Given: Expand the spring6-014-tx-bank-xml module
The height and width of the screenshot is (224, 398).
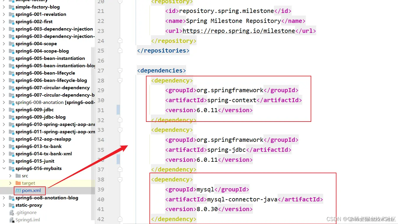Looking at the screenshot, I should coord(4,154).
